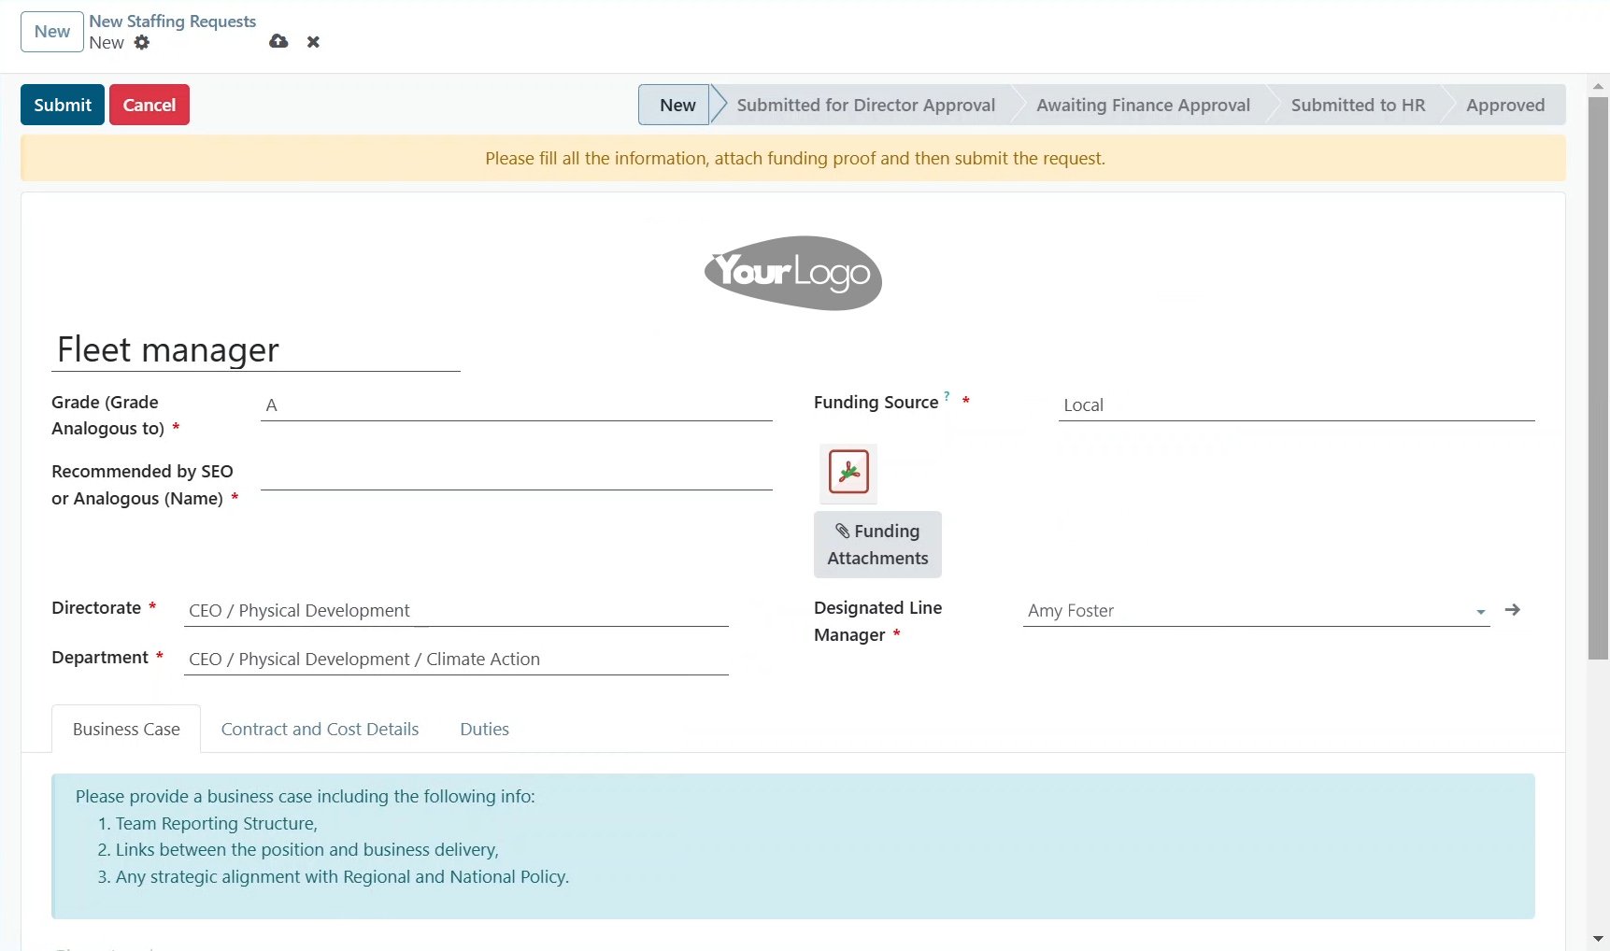This screenshot has width=1610, height=951.
Task: Click the red Cancel button
Action: [x=150, y=105]
